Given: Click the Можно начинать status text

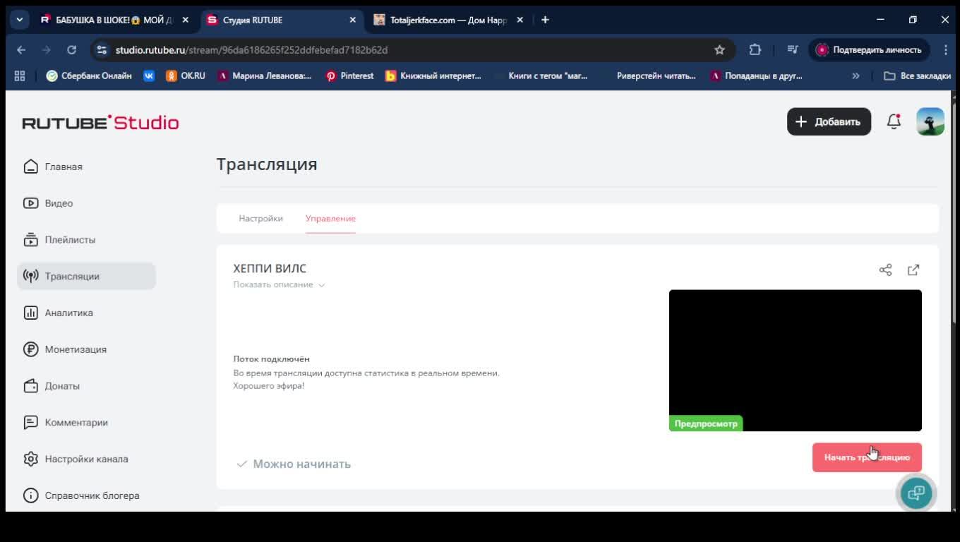Looking at the screenshot, I should [301, 464].
